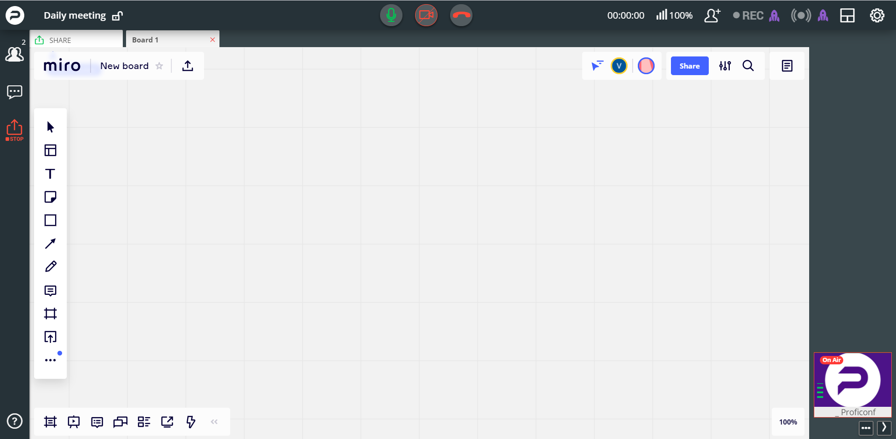Image resolution: width=896 pixels, height=439 pixels.
Task: Click the Daily meeting title
Action: point(75,15)
